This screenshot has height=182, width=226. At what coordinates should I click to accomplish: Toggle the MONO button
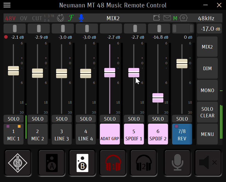pyautogui.click(x=207, y=90)
